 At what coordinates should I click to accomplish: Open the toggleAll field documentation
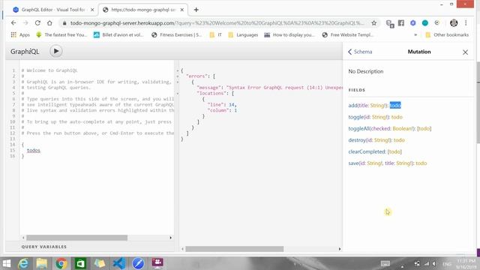coord(358,128)
